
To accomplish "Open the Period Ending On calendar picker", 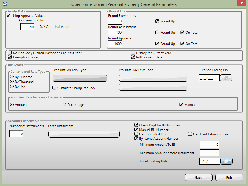I will pos(226,78).
